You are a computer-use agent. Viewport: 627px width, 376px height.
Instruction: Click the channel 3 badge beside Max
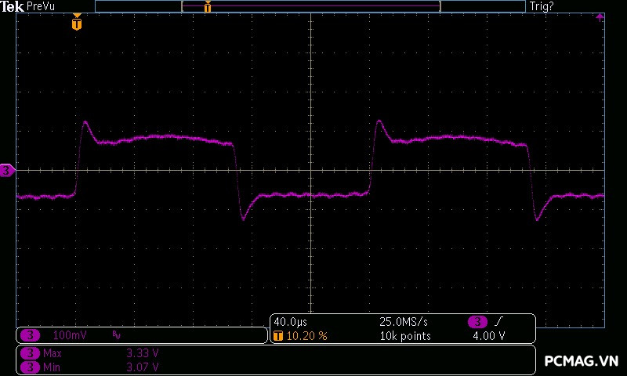click(30, 354)
